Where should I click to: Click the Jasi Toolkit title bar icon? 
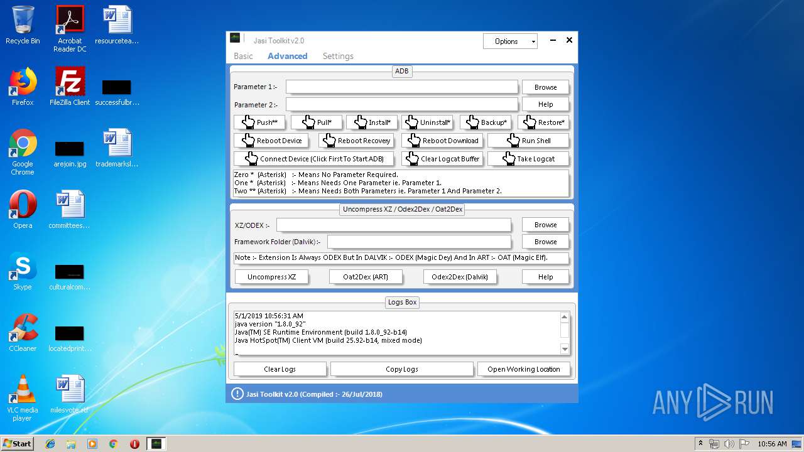[235, 39]
